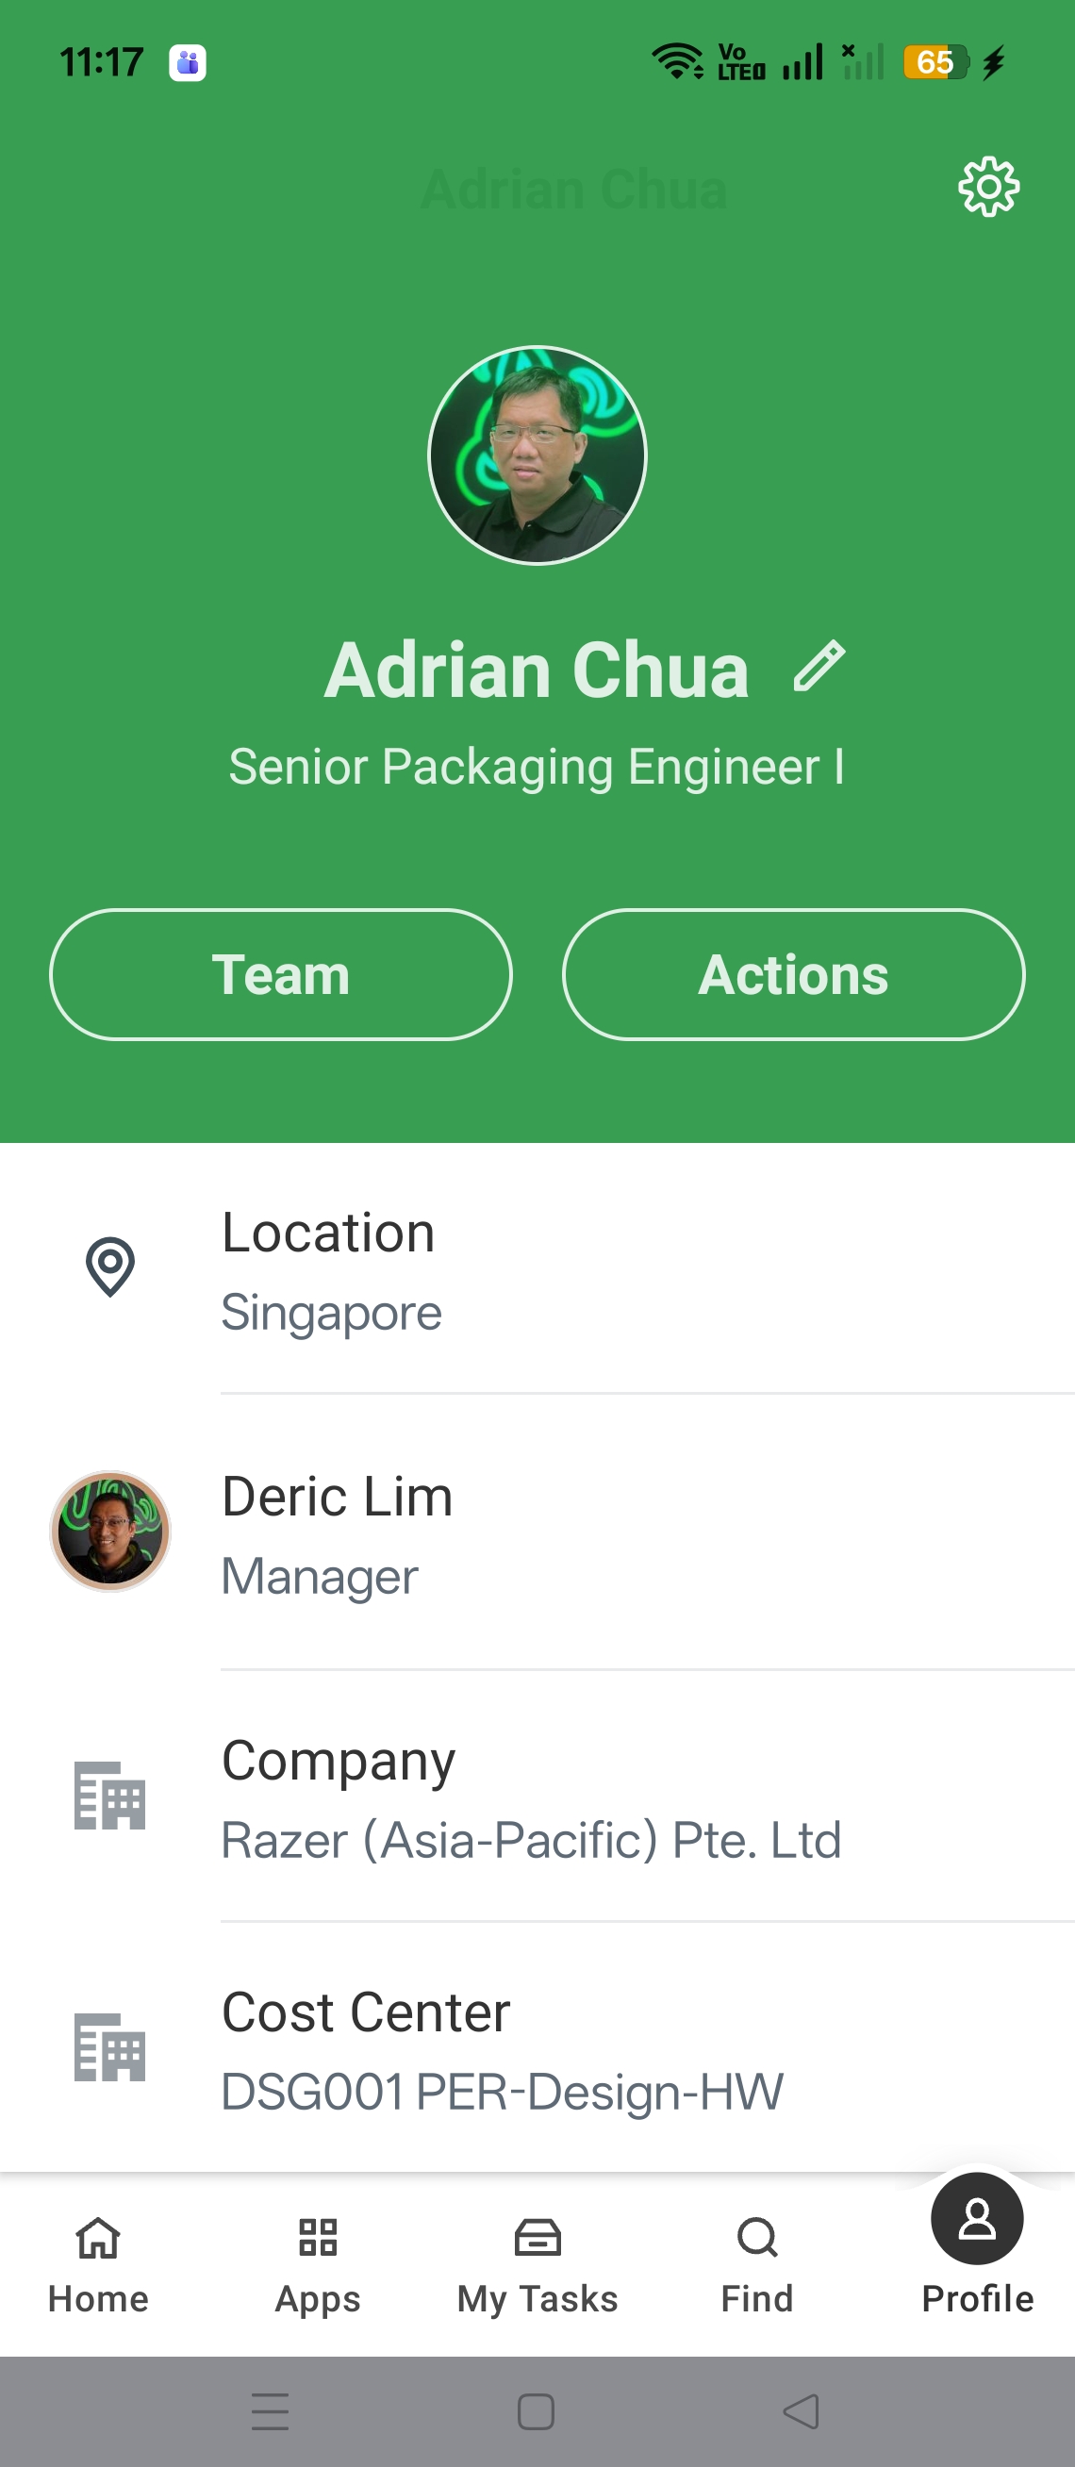Viewport: 1075px width, 2467px height.
Task: Tap the Company building icon
Action: click(x=110, y=1795)
